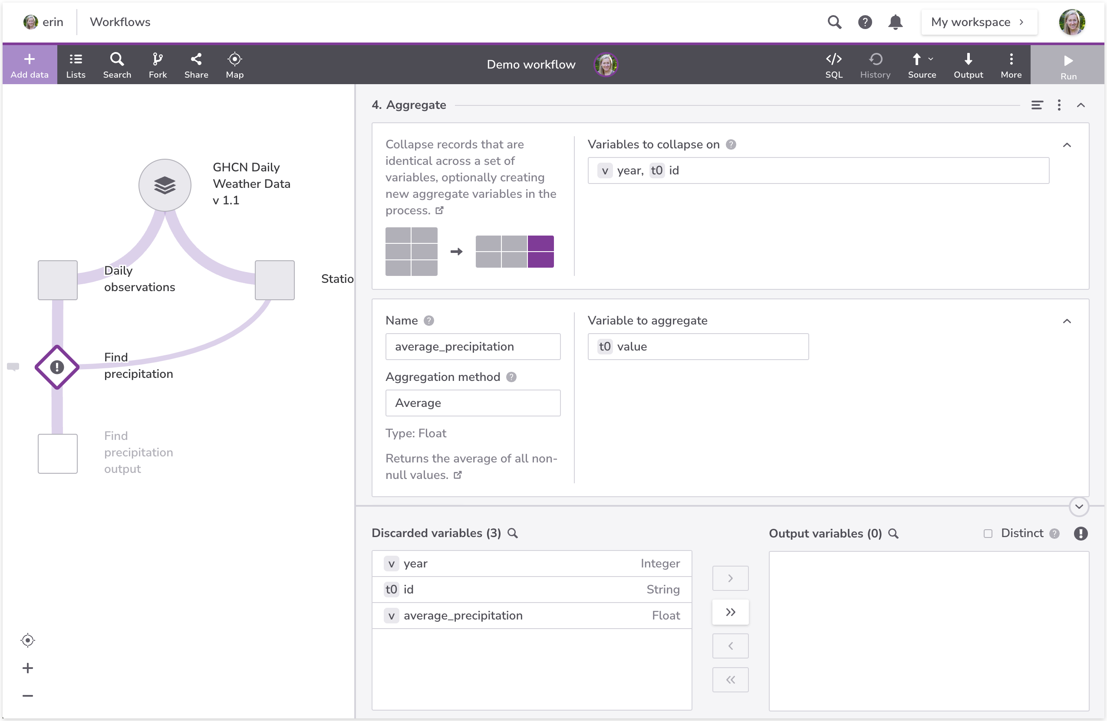Open the Source dropdown menu
The height and width of the screenshot is (721, 1107).
922,65
